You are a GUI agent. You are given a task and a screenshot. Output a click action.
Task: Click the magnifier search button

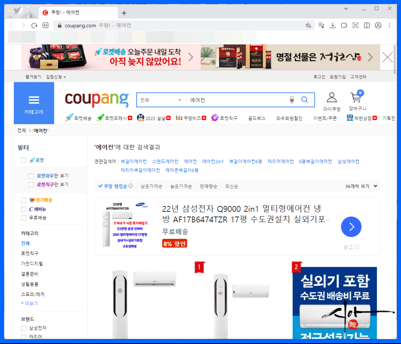[305, 100]
